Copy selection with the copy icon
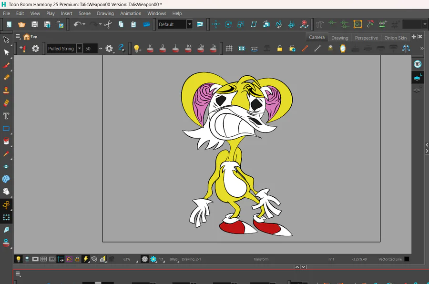Screen dimensions: 429x284 pos(121,24)
